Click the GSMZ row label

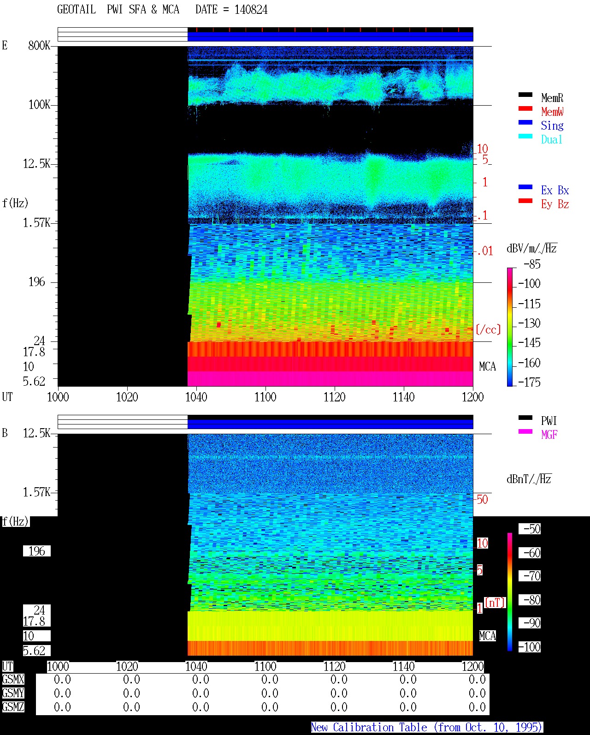[13, 707]
